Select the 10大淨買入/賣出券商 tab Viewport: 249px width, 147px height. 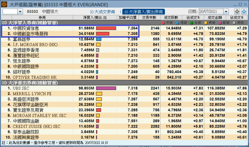(144, 12)
